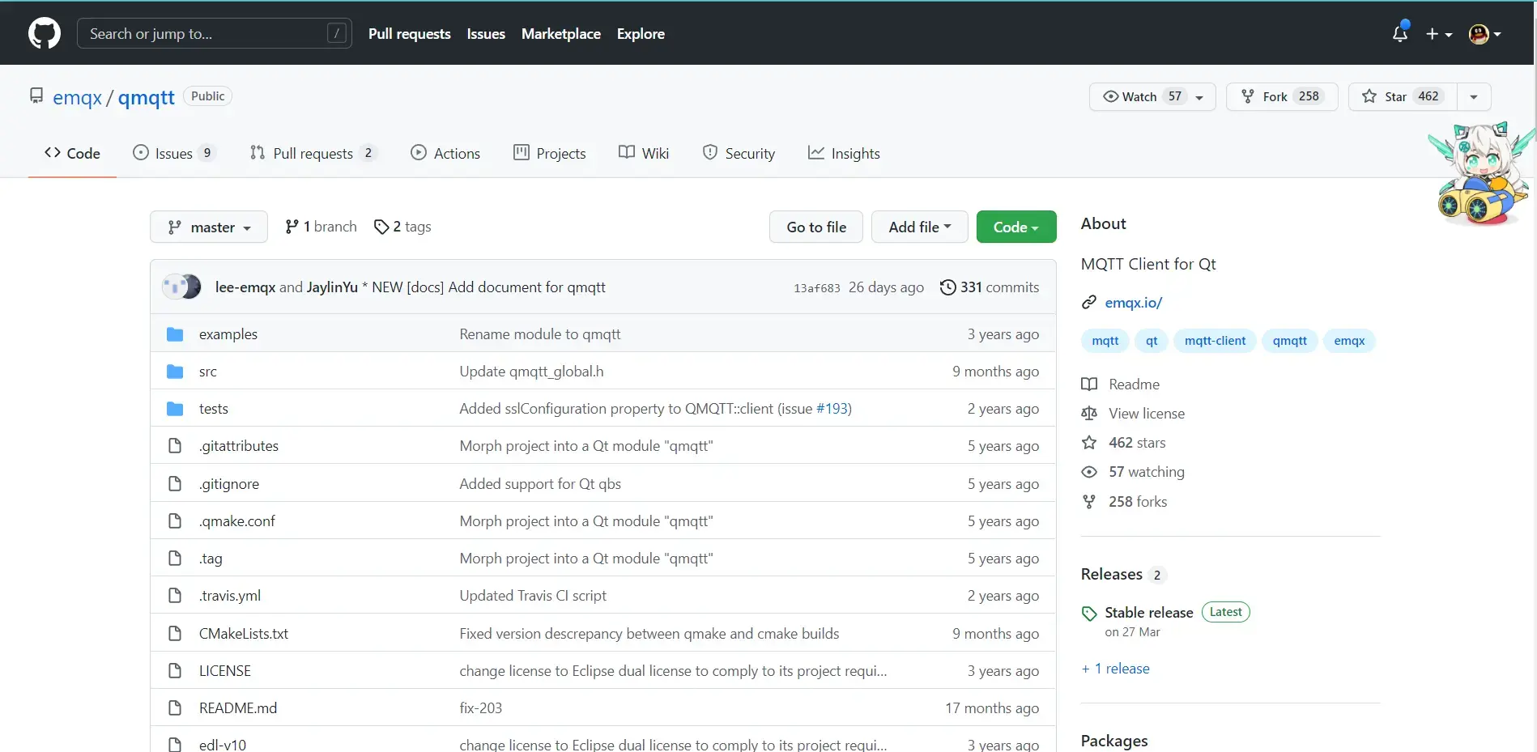The width and height of the screenshot is (1537, 752).
Task: Open the star lists dropdown arrow
Action: [x=1474, y=97]
